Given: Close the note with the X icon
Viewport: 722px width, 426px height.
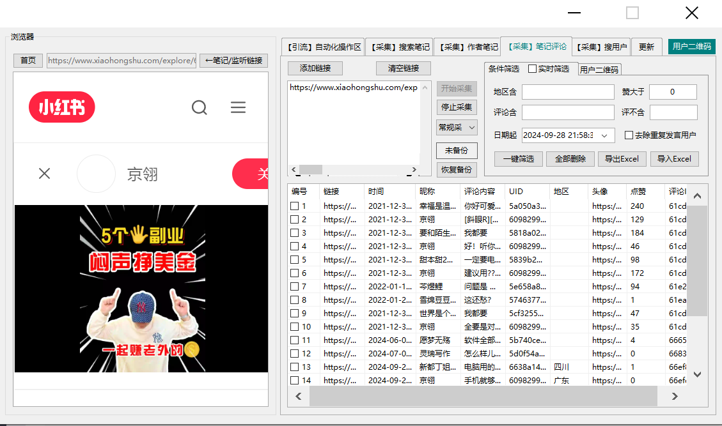Looking at the screenshot, I should [x=44, y=174].
